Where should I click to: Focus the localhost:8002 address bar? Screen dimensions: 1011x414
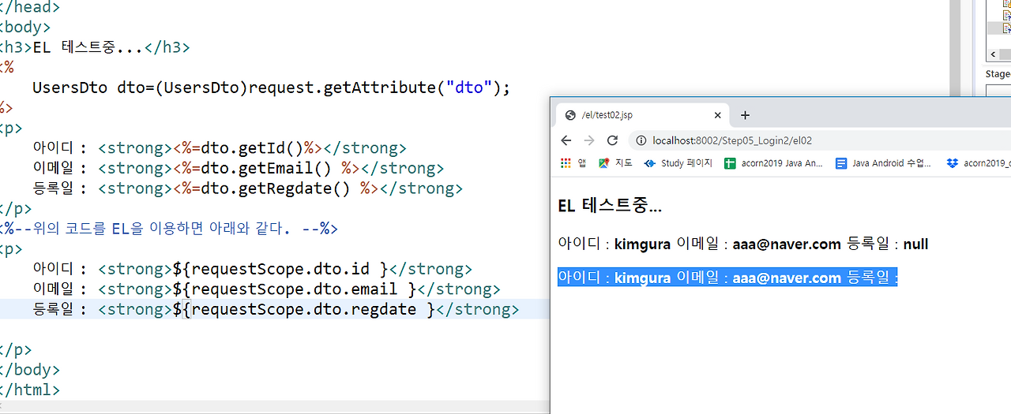point(821,140)
